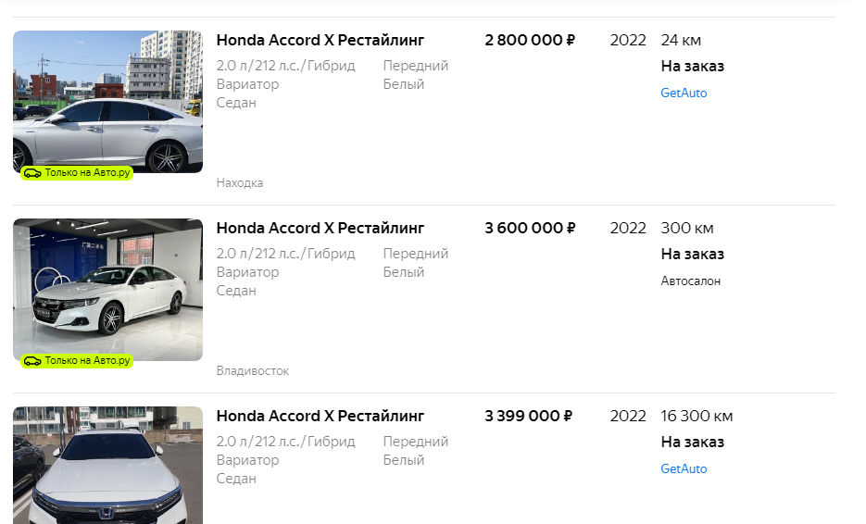The image size is (866, 524).
Task: Click the Находка location label
Action: (x=240, y=183)
